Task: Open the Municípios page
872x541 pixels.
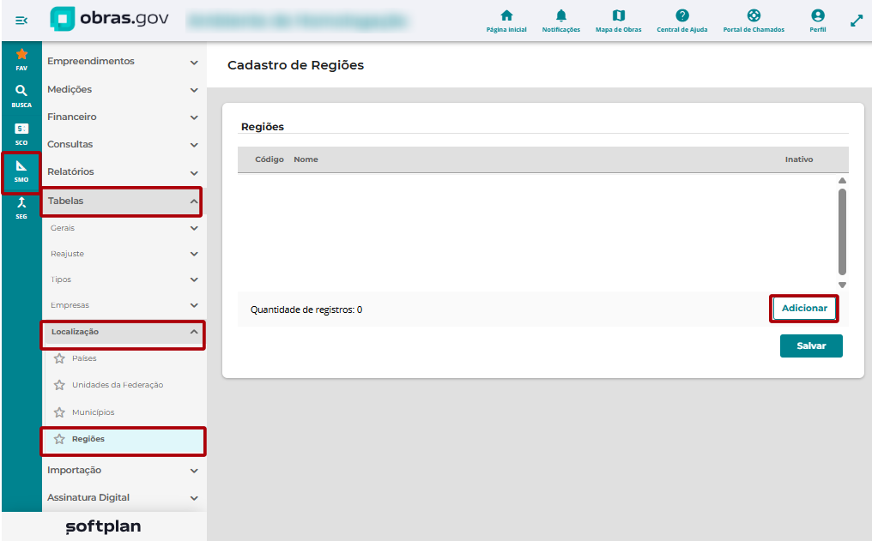Action: (x=93, y=412)
